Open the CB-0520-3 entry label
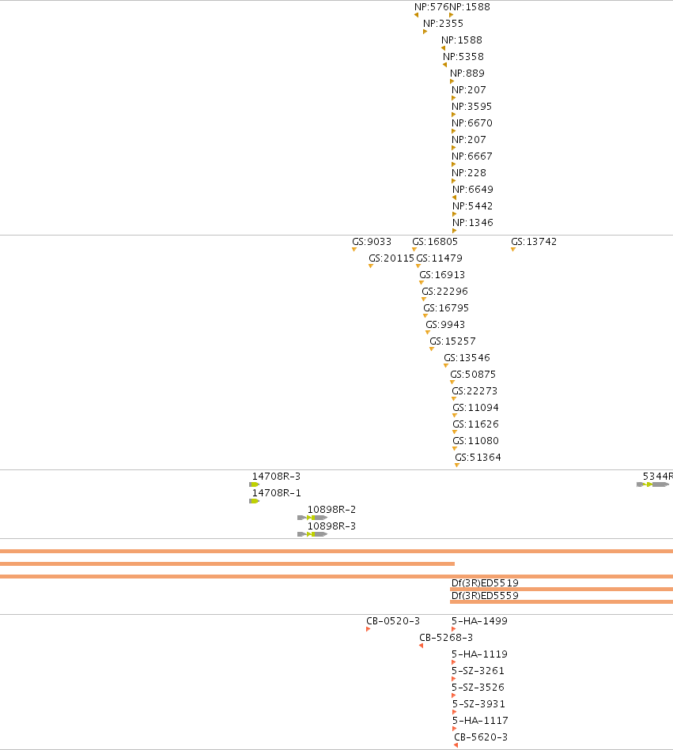This screenshot has width=673, height=750. click(393, 621)
